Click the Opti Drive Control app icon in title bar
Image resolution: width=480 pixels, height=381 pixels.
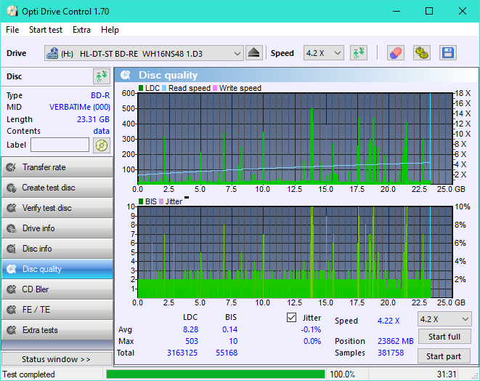[x=12, y=12]
